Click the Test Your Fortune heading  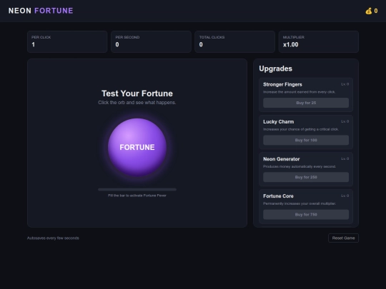coord(137,93)
